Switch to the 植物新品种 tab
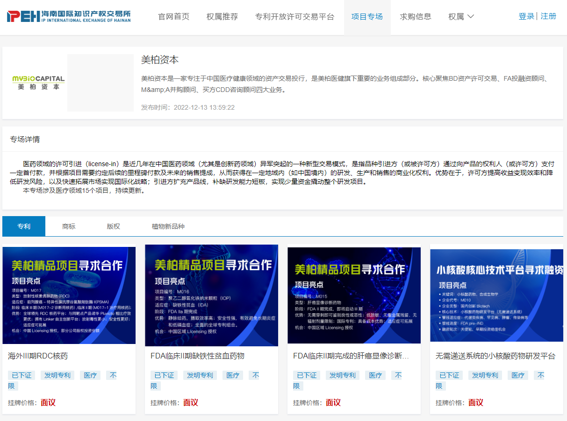This screenshot has height=421, width=567. (168, 226)
